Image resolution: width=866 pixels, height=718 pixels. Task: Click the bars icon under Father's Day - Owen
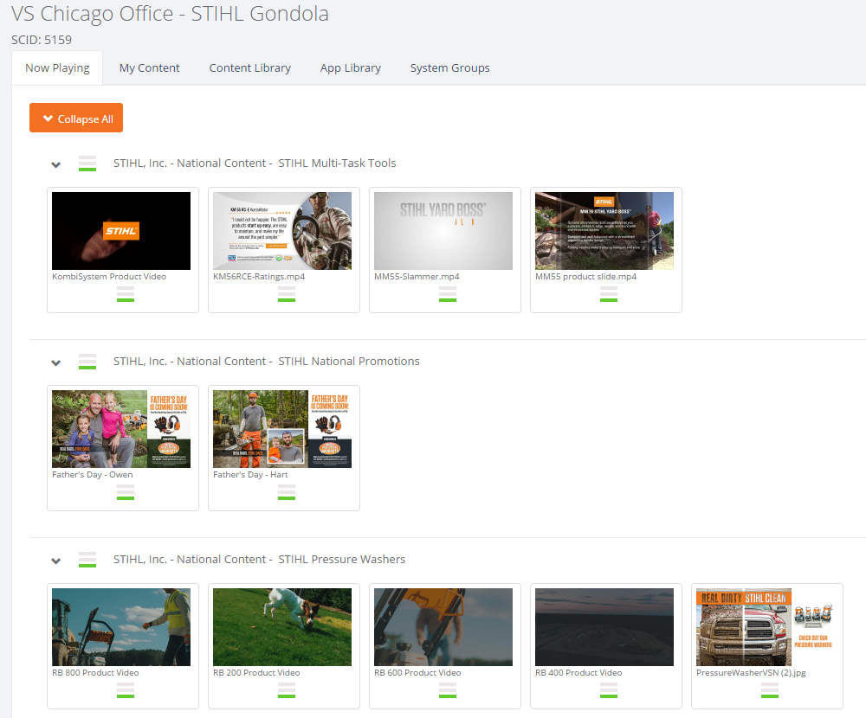pos(126,492)
